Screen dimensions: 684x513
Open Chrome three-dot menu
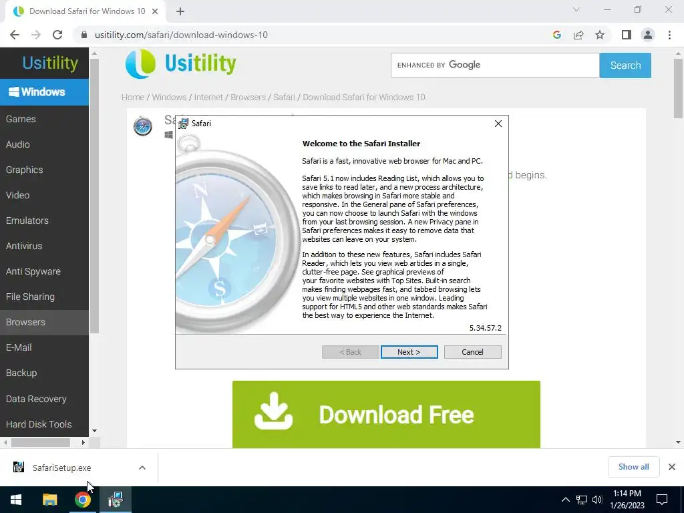[x=669, y=35]
